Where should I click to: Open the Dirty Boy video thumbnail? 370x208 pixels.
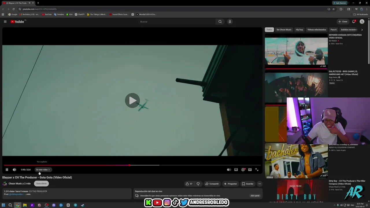pyautogui.click(x=296, y=191)
